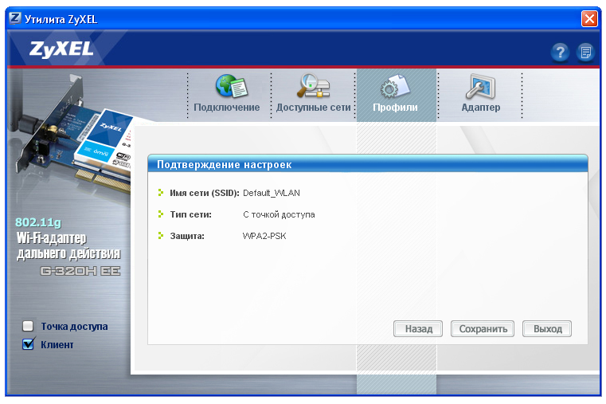
Task: Toggle the Клиент checkbox
Action: click(28, 343)
